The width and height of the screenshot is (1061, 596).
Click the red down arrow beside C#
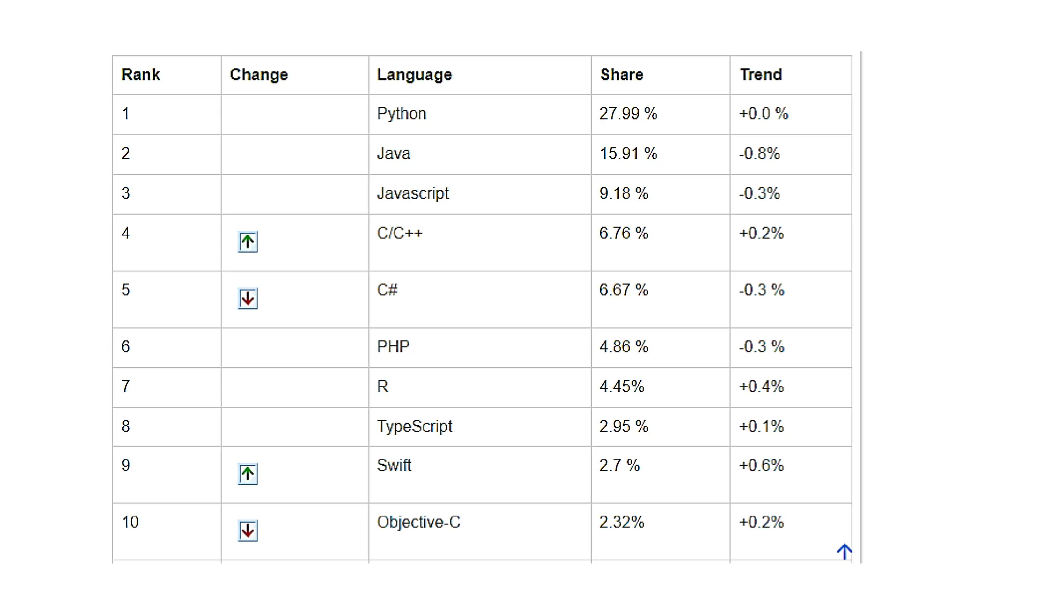[248, 299]
